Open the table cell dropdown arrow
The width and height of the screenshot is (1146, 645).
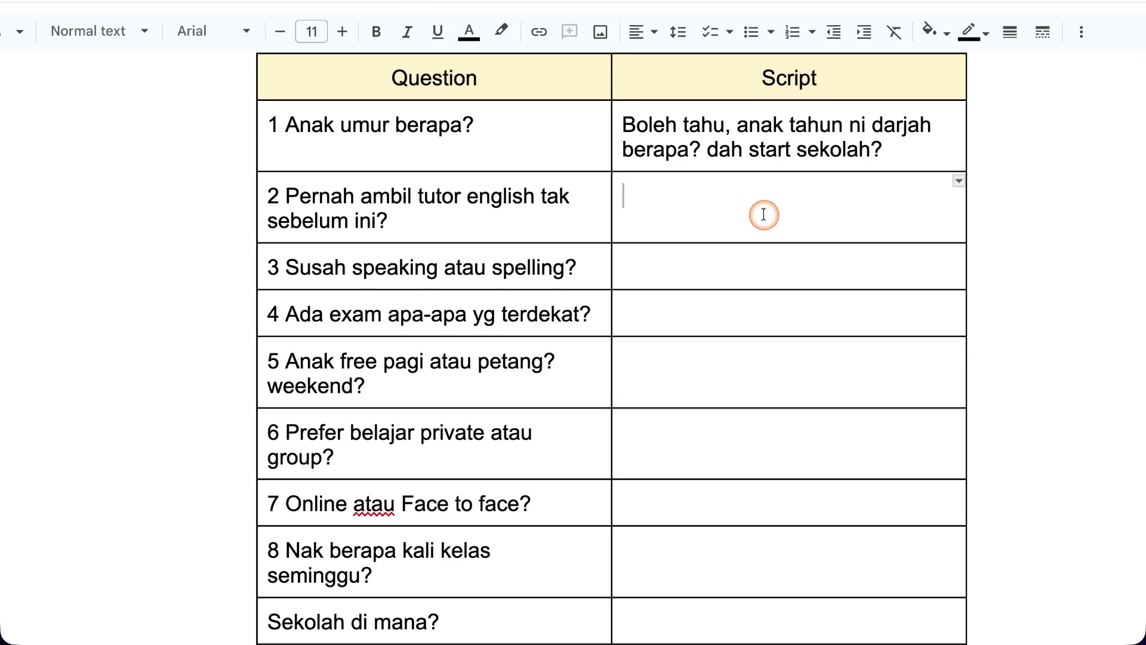click(x=959, y=181)
